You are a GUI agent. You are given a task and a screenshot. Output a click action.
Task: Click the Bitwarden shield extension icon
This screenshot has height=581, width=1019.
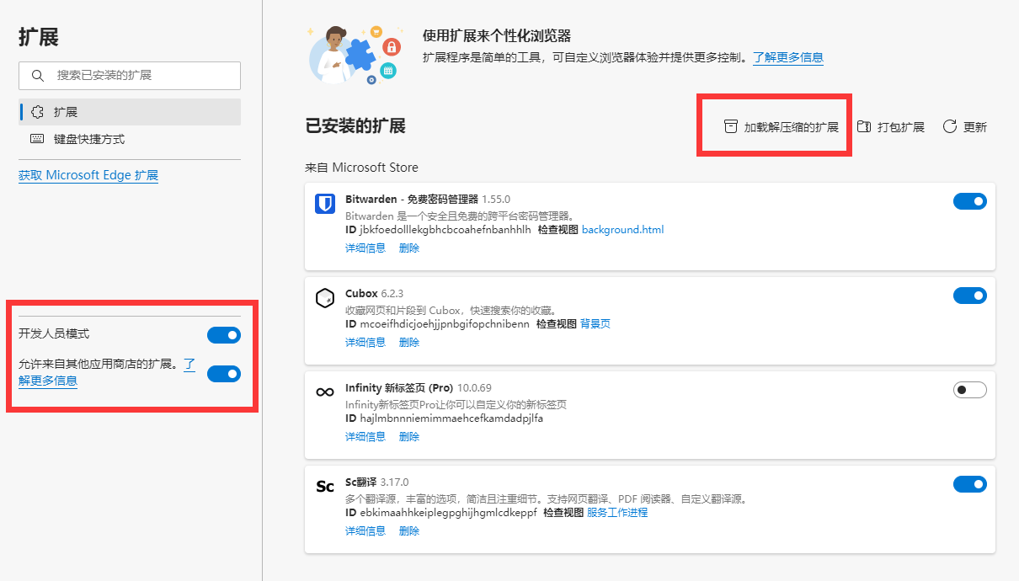tap(325, 204)
